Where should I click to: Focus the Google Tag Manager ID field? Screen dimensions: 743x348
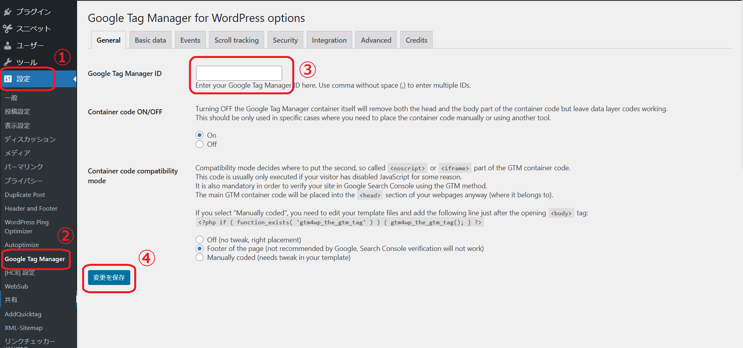pyautogui.click(x=239, y=73)
